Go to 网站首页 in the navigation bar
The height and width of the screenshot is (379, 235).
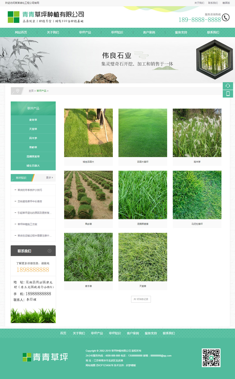[21, 33]
